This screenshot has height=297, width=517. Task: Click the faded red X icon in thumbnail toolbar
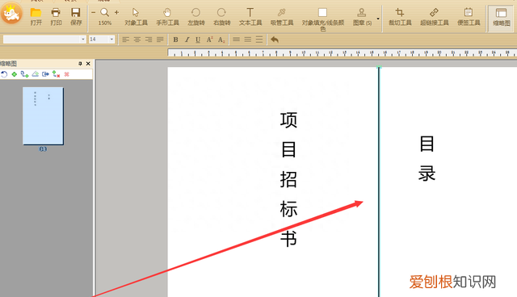click(x=66, y=74)
